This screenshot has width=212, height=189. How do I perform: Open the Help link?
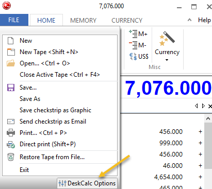[x=204, y=20]
